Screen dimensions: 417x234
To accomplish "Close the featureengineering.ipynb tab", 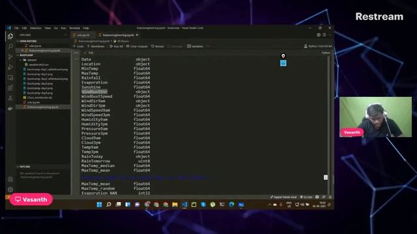I will tap(137, 35).
